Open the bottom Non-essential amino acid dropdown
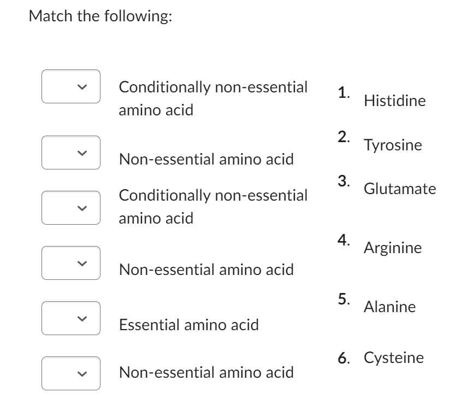 coord(70,372)
